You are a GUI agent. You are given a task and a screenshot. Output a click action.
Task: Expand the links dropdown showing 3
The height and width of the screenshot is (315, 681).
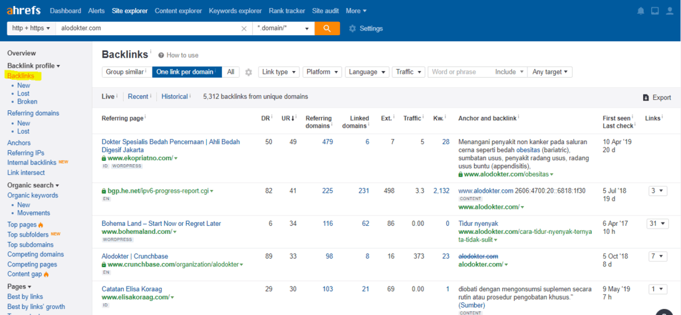[x=657, y=191]
